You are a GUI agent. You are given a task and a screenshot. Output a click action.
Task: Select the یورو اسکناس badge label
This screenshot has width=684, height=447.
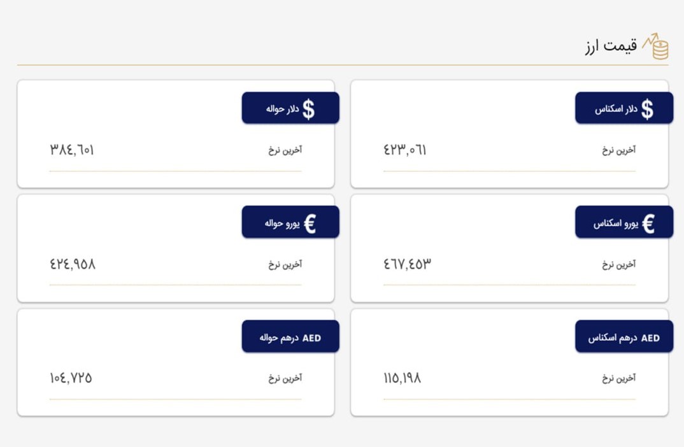(615, 223)
